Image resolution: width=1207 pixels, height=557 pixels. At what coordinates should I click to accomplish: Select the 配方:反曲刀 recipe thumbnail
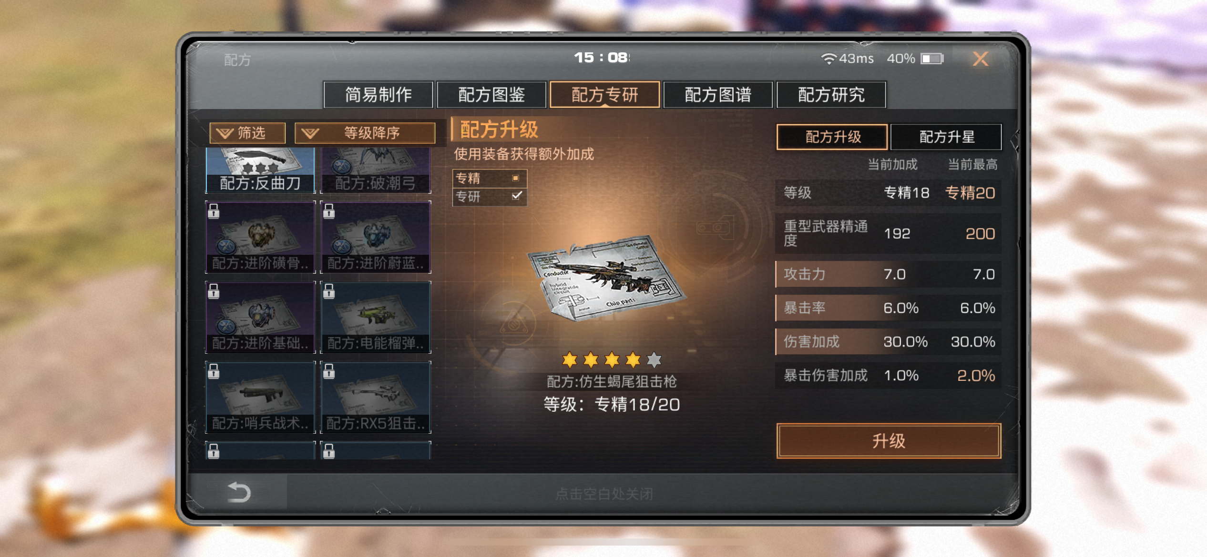coord(260,170)
